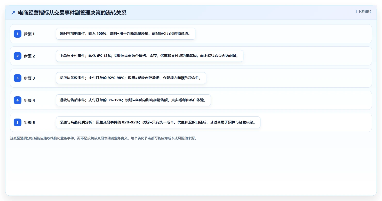This screenshot has height=201, width=382.
Task: Click the title 电商经营指标从交易事件到管理决策的流转关系
Action: [72, 13]
